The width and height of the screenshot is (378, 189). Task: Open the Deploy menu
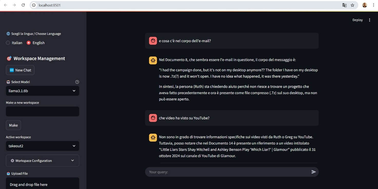(x=357, y=20)
